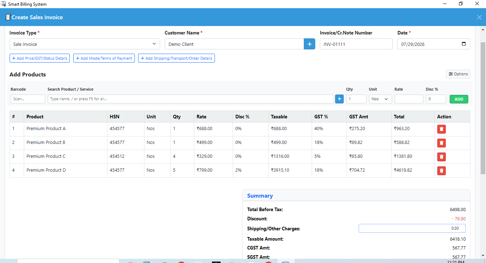This screenshot has height=263, width=486.
Task: Click Add Price/GST/Status Details
Action: [x=39, y=58]
